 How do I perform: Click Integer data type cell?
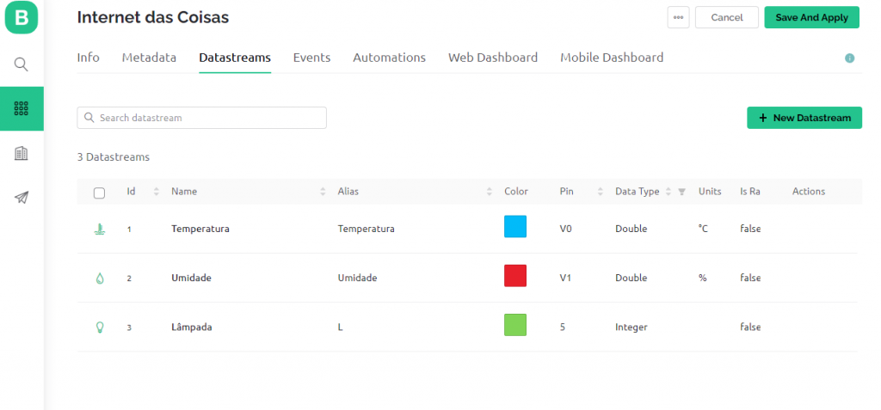point(631,327)
